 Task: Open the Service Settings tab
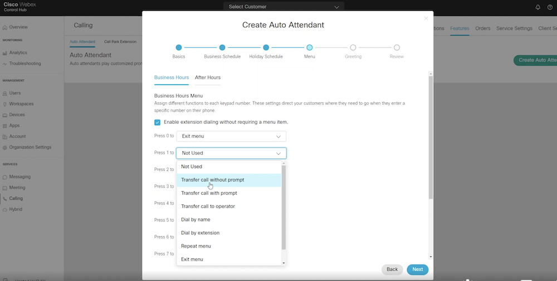pos(514,28)
